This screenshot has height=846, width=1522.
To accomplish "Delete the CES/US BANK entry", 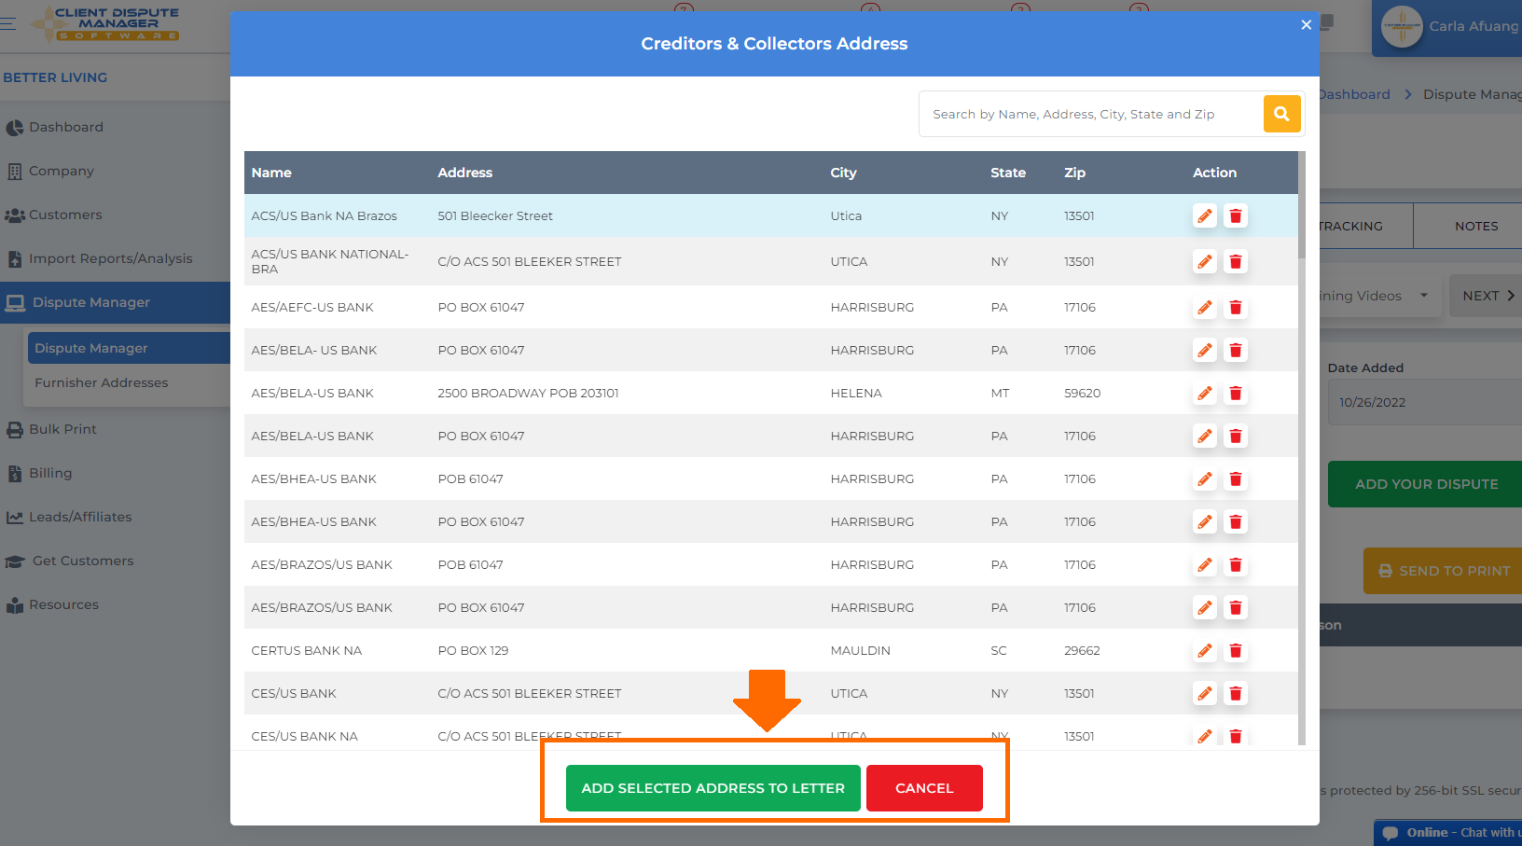I will tap(1236, 693).
